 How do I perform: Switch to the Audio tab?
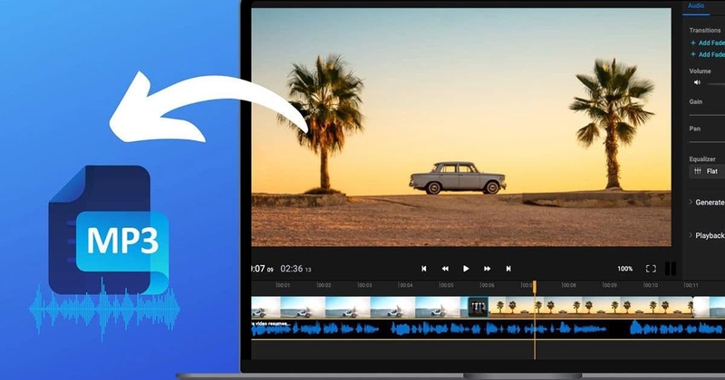[x=696, y=6]
